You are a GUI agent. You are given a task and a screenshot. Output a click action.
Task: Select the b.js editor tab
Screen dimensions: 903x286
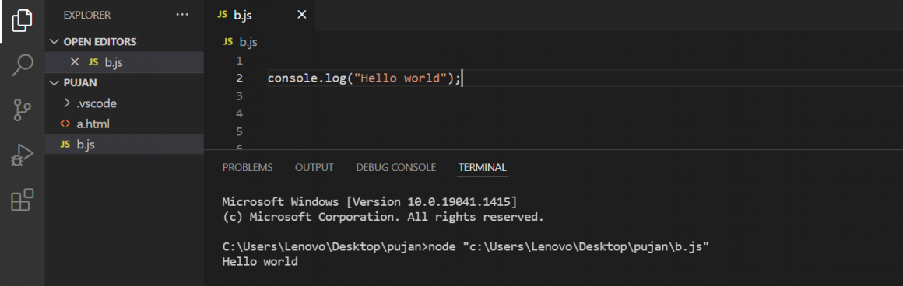point(260,15)
